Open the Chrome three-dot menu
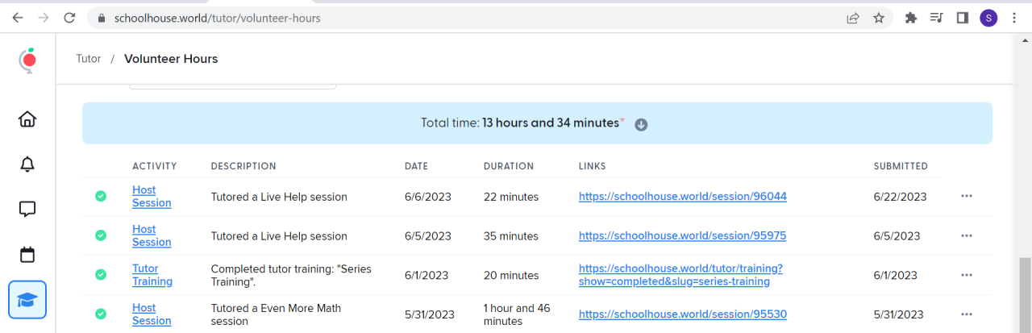This screenshot has height=333, width=1032. click(1015, 18)
